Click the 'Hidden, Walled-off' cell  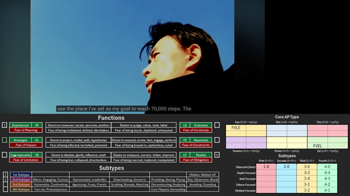click(203, 175)
